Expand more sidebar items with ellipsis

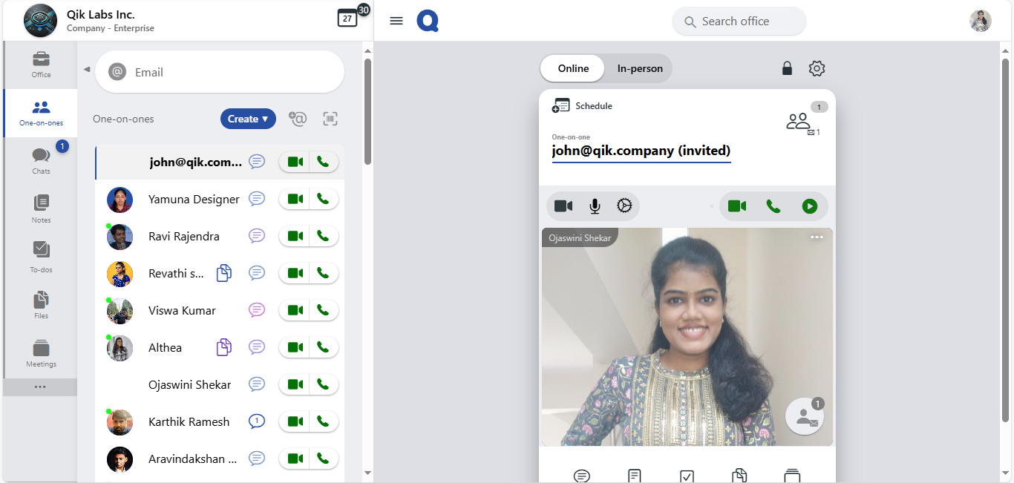pos(40,387)
